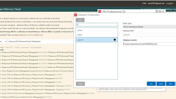Click the Back button

point(170,84)
